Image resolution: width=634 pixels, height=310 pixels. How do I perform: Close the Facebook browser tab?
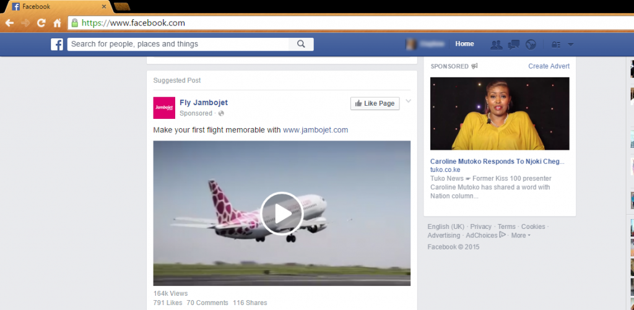104,6
